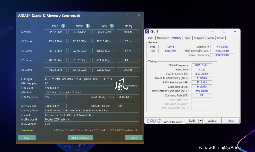The image size is (255, 152).
Task: Click the 48 GBytes Size value in CPU-Z
Action: (x=170, y=51)
